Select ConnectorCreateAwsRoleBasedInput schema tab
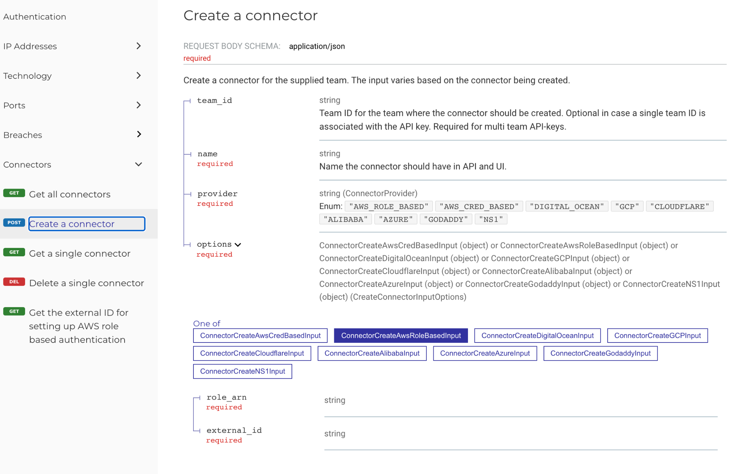This screenshot has width=737, height=474. click(401, 336)
